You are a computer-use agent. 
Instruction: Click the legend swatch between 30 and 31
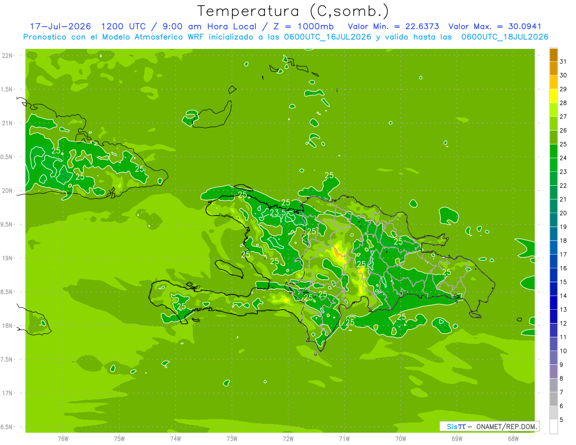coord(553,68)
